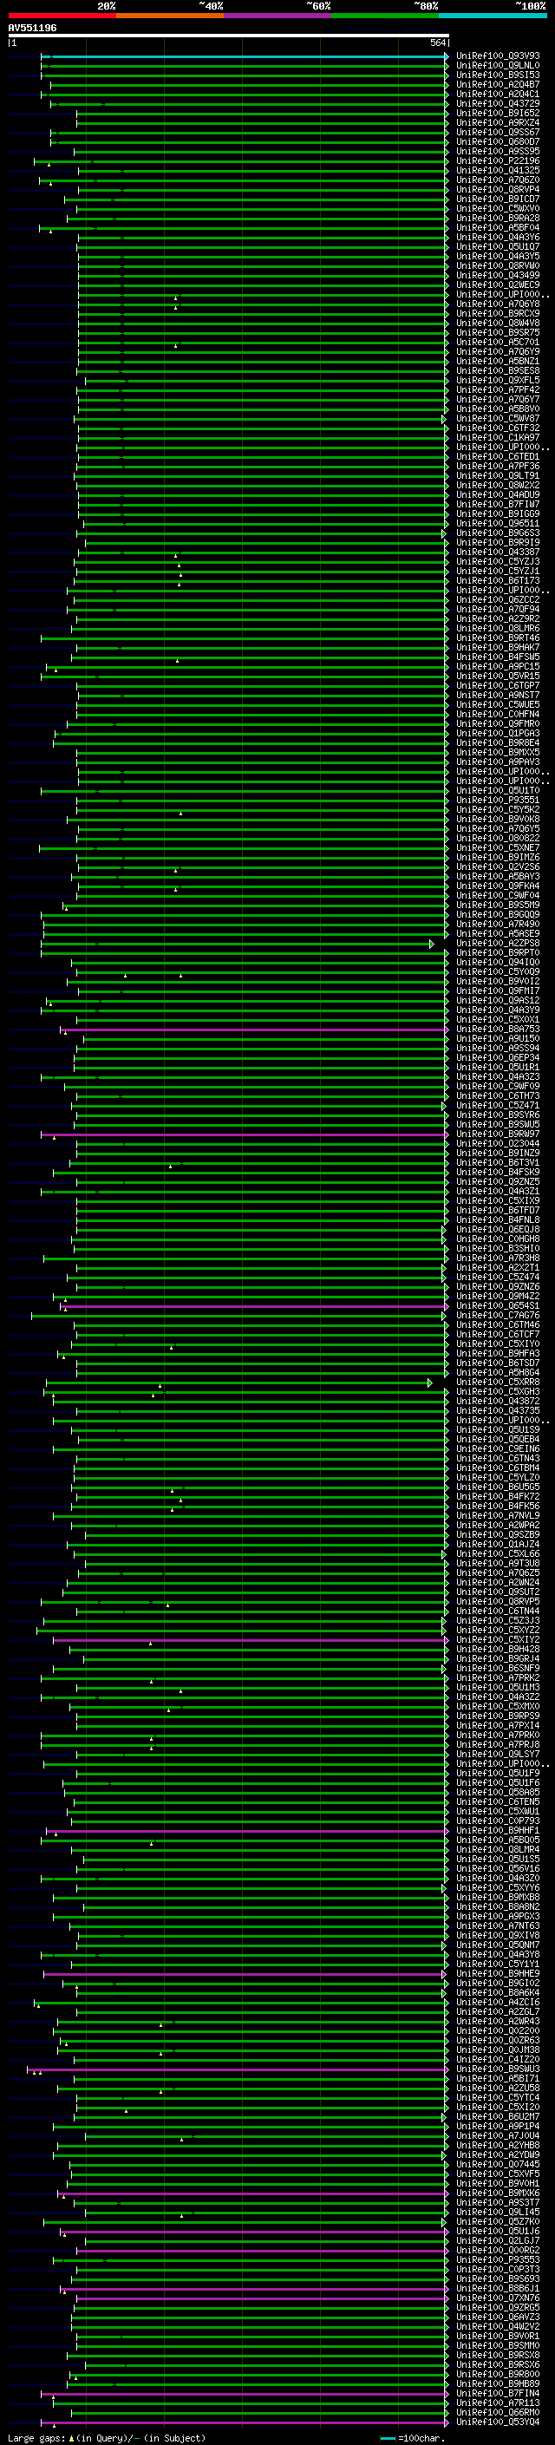Click UniRef100_Q43499 hit name

tap(498, 275)
